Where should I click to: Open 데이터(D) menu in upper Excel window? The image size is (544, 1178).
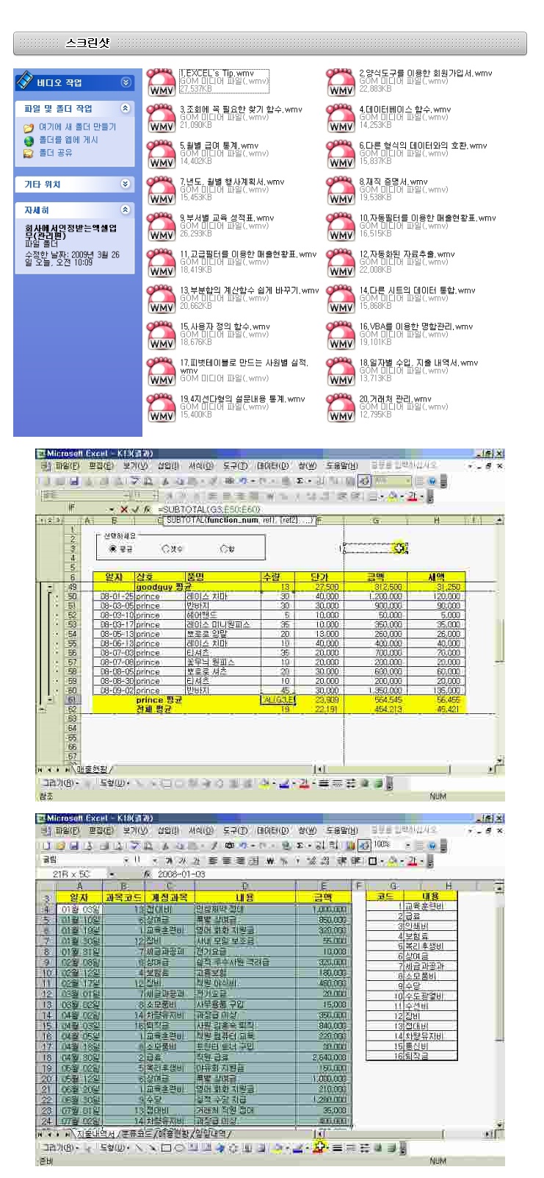tap(272, 465)
